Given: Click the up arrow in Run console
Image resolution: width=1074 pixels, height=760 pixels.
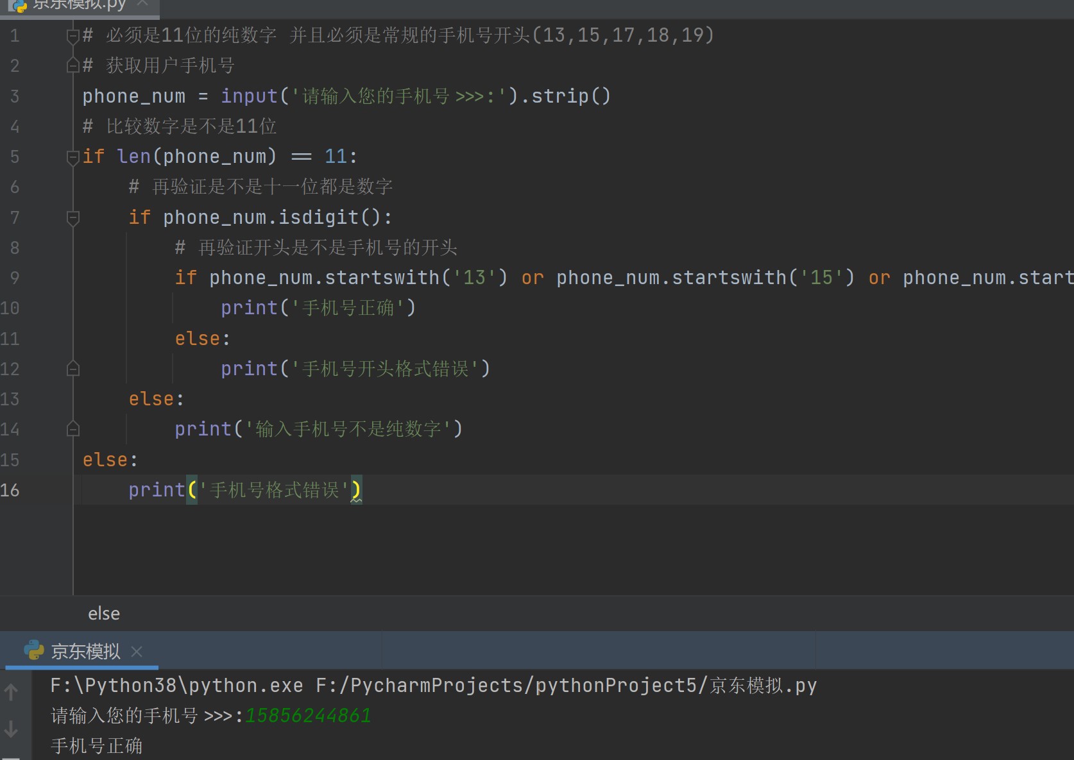Looking at the screenshot, I should [11, 691].
